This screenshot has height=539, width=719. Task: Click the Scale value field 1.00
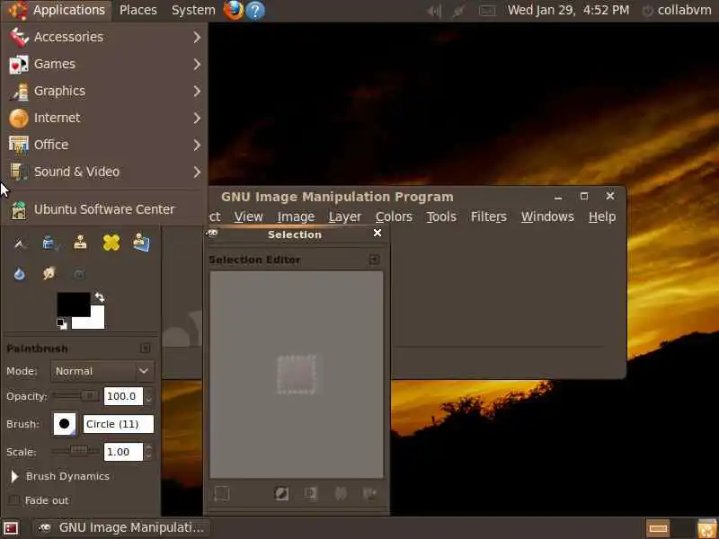coord(123,452)
